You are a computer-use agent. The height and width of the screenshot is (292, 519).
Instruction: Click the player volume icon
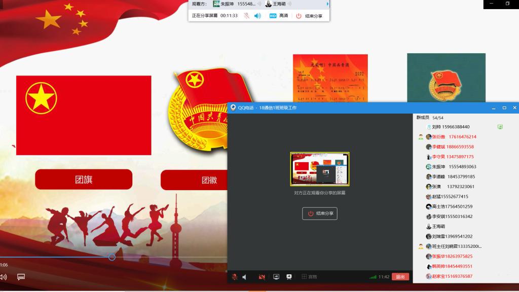[4, 277]
